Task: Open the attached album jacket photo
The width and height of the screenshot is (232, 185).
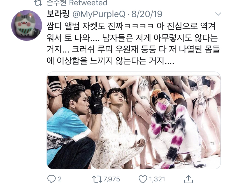Action: coord(134,120)
